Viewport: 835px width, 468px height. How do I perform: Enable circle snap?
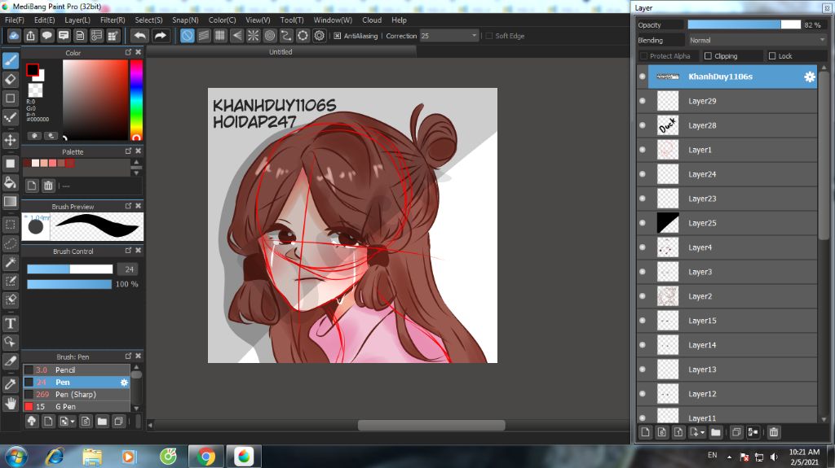tap(270, 36)
